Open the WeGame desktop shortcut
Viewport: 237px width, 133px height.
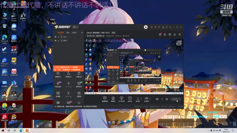click(14, 95)
